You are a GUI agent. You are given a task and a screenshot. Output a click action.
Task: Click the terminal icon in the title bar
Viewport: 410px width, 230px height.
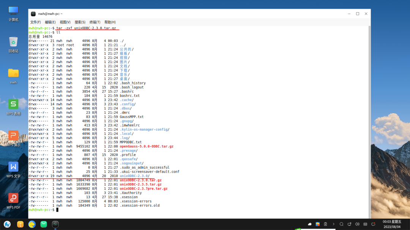(33, 14)
